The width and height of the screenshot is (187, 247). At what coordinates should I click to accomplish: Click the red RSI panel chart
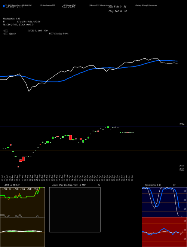164,232
